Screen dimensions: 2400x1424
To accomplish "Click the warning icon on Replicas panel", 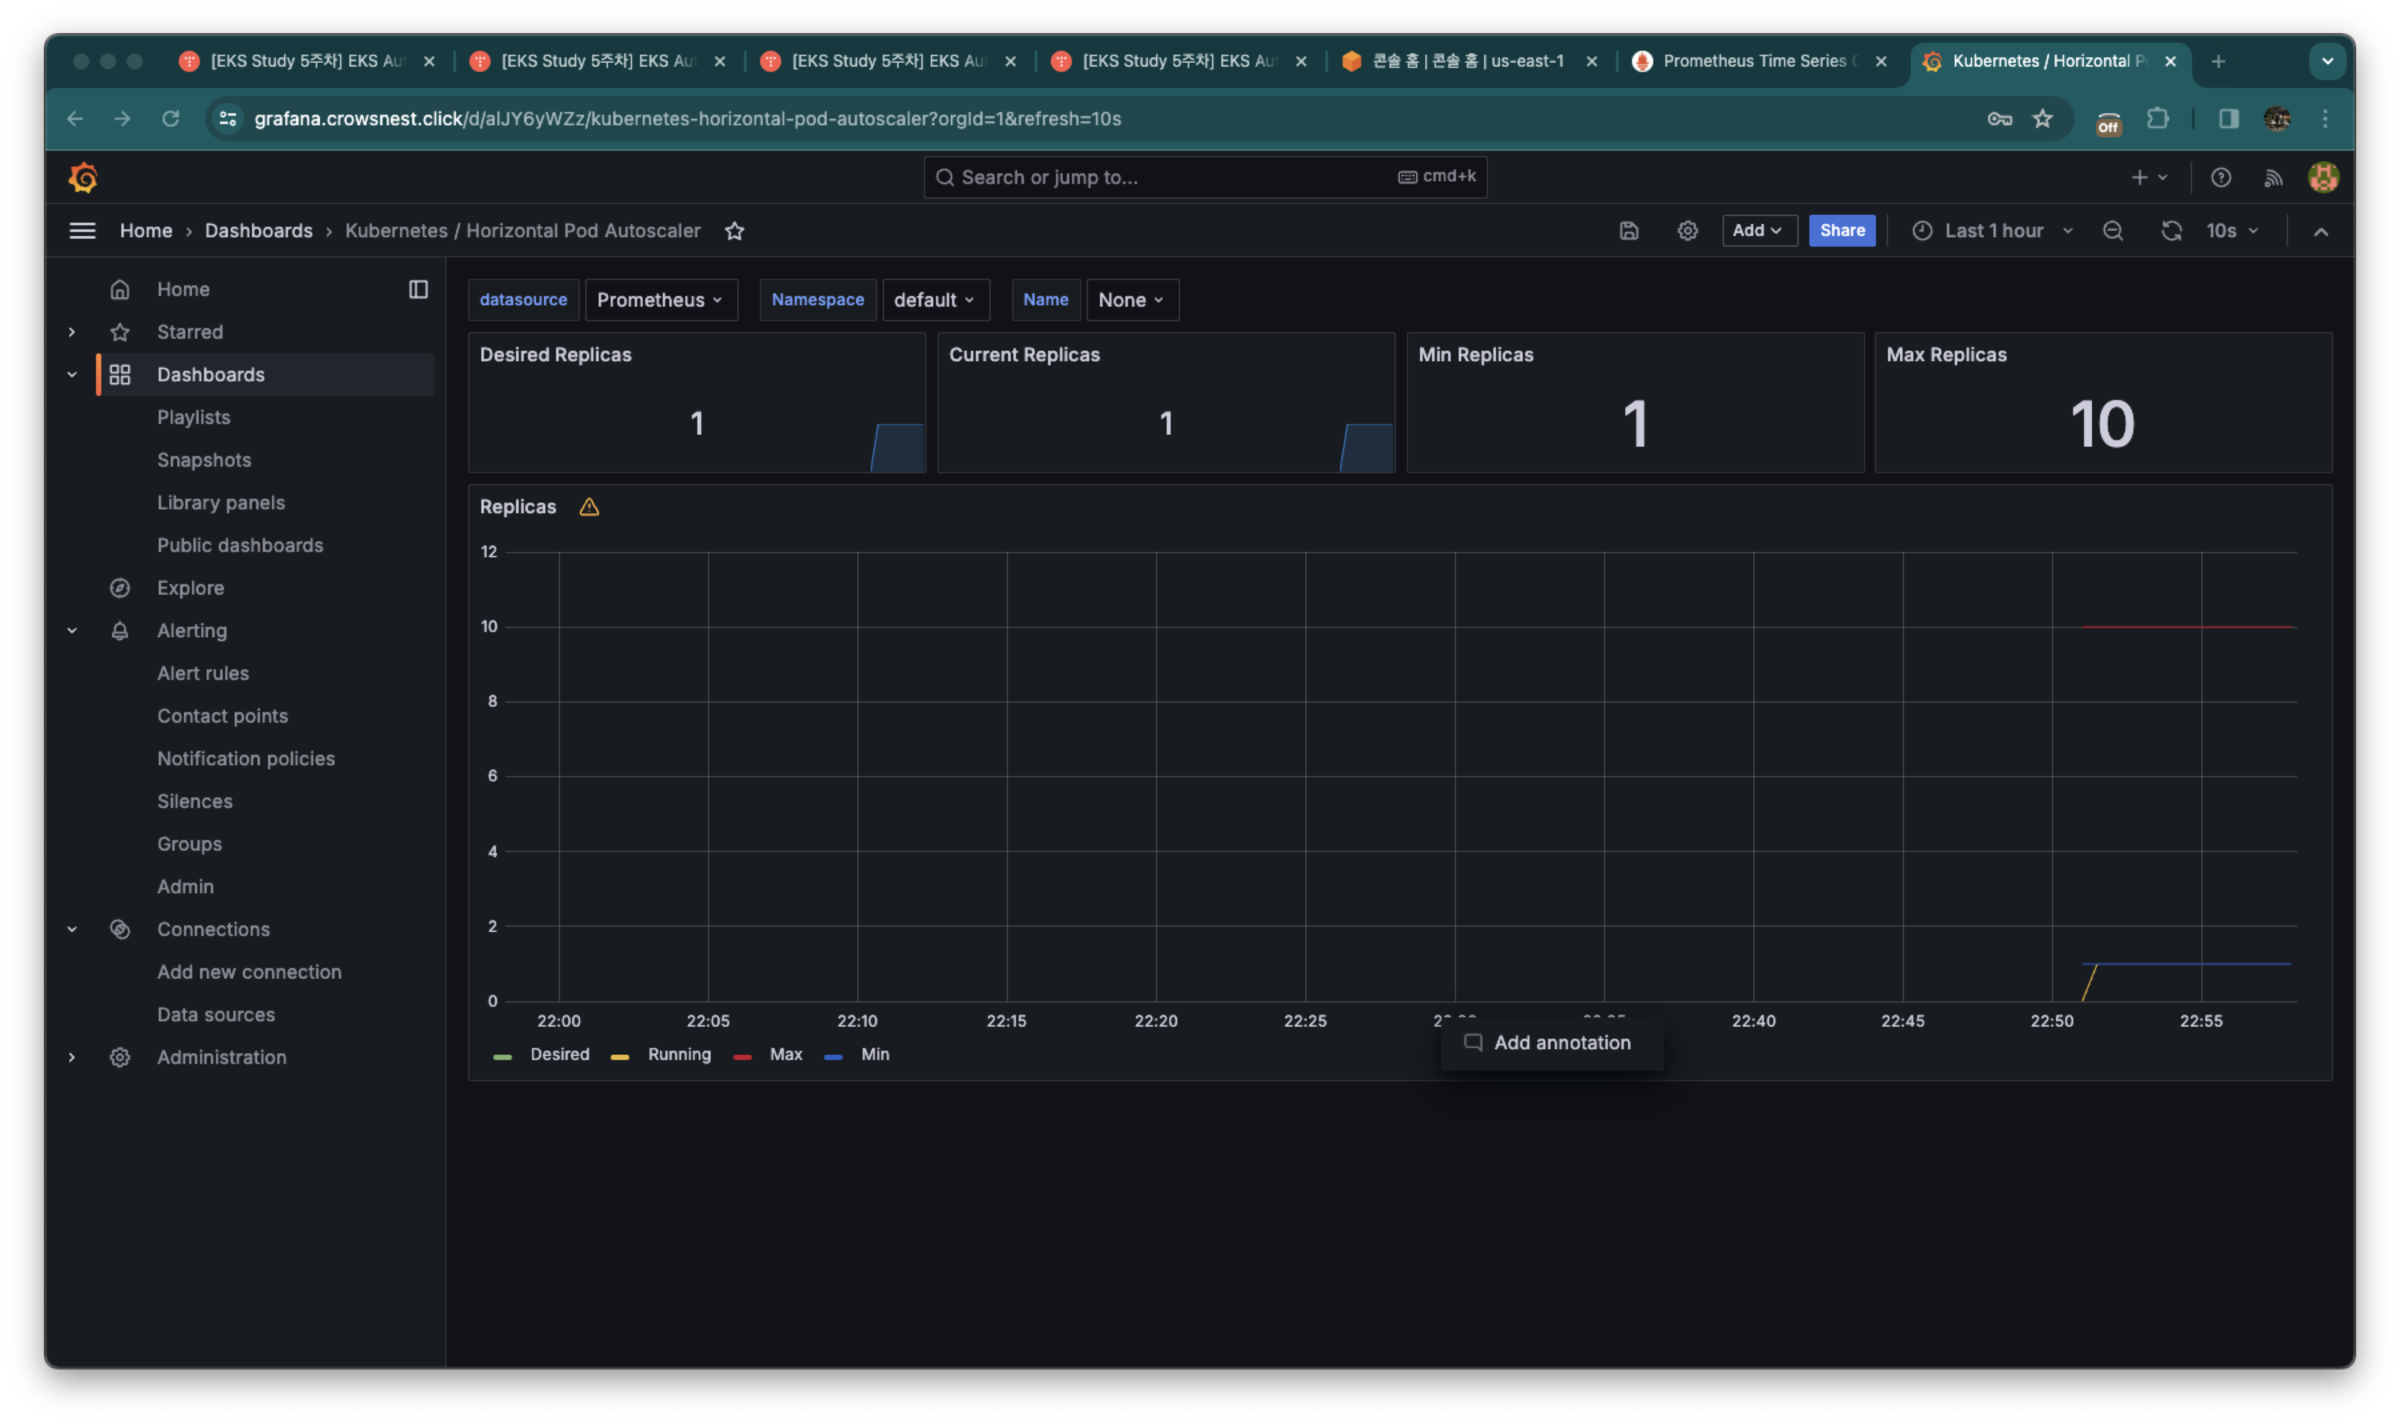I will [589, 507].
